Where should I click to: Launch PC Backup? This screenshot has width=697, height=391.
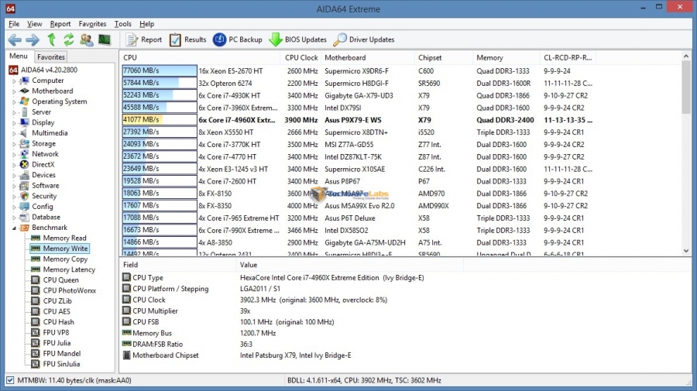click(x=238, y=39)
